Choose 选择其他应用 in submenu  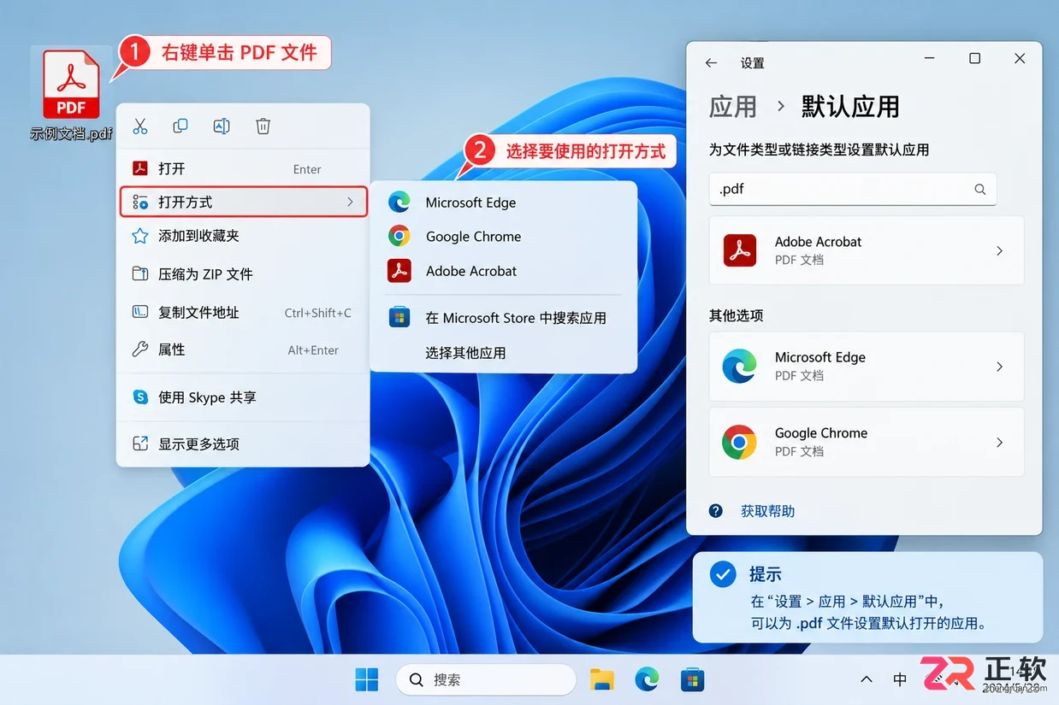pyautogui.click(x=503, y=353)
